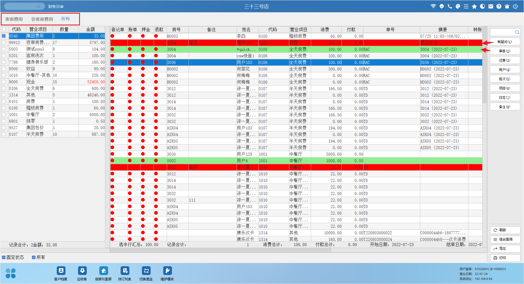Click 退款 red dot in 李四 row

[156, 36]
